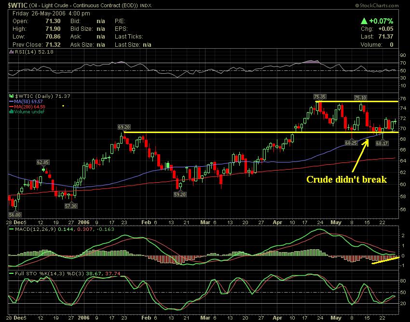The height and width of the screenshot is (322, 410).
Task: Click the -1 tick on MACD axis
Action: coord(403,266)
